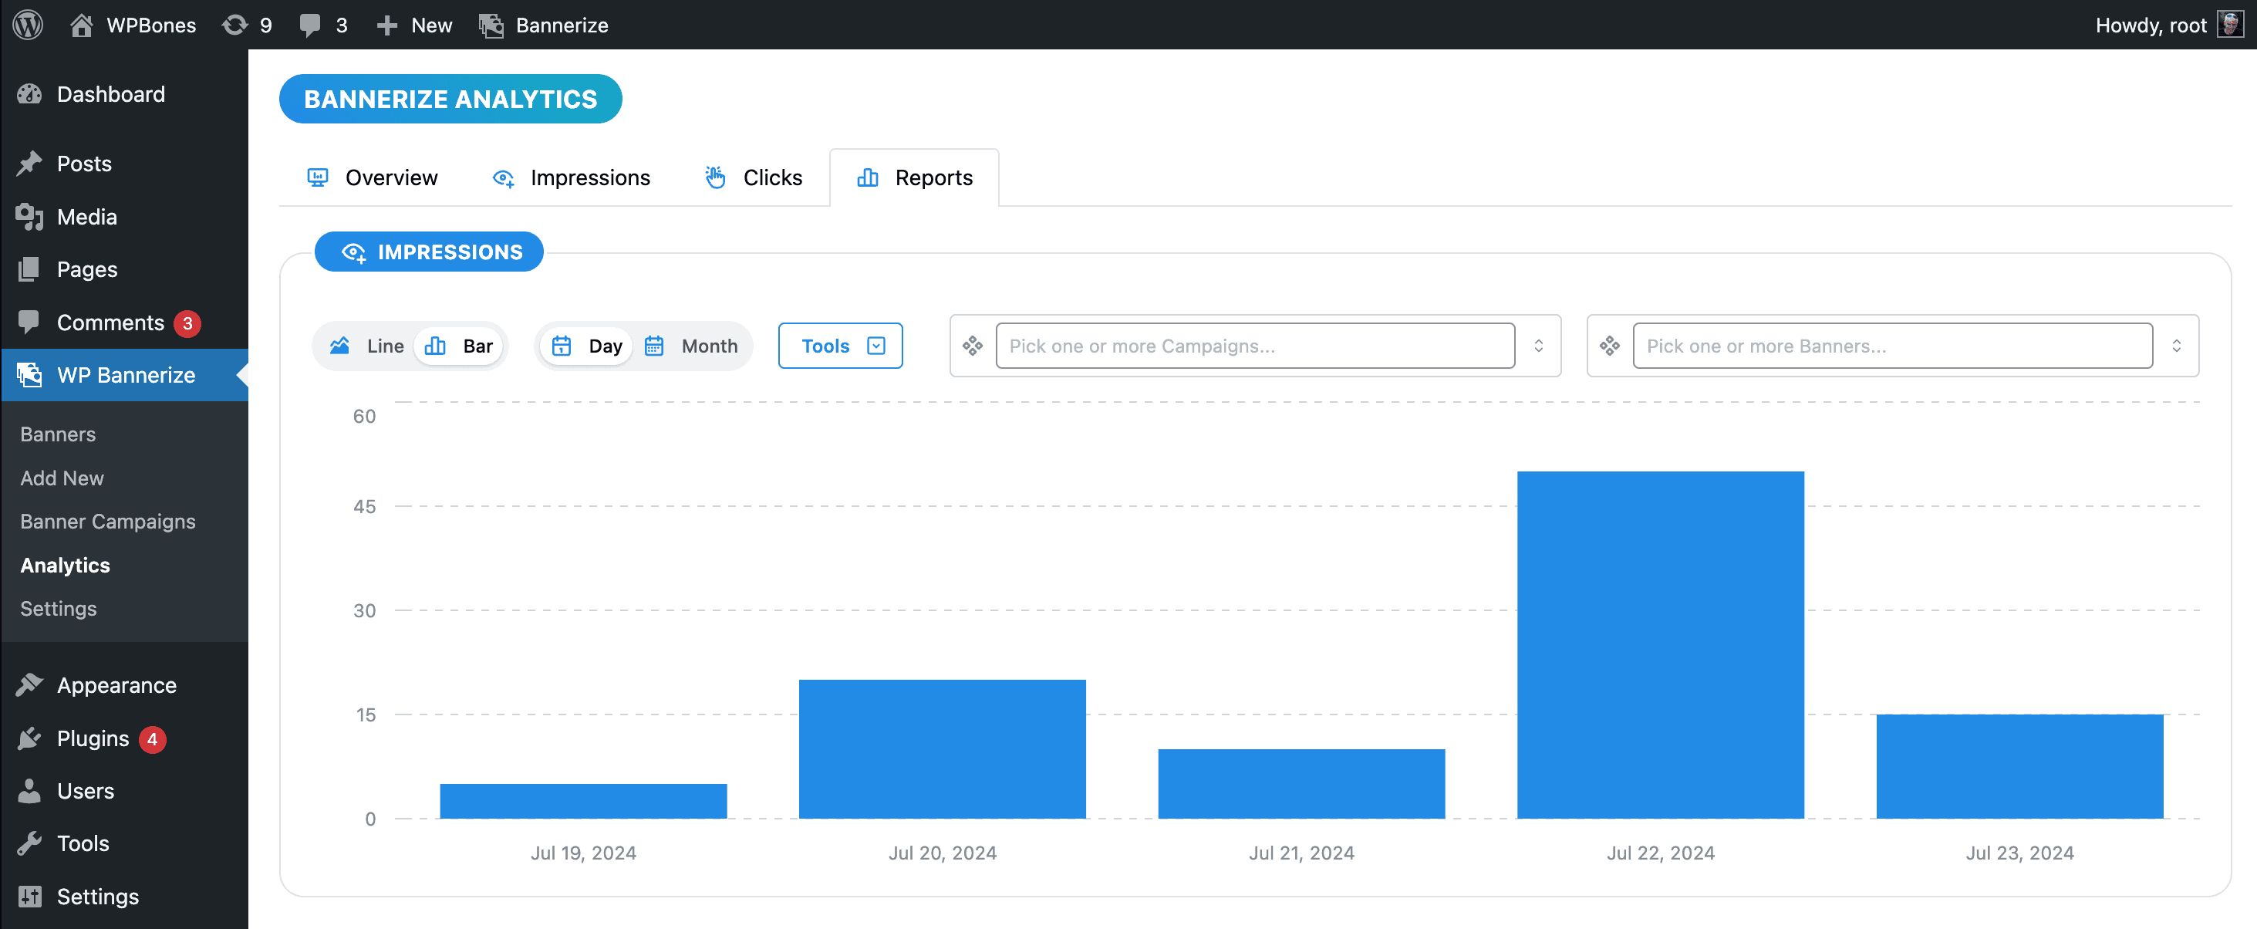Open the Tools dropdown button
This screenshot has width=2257, height=929.
pyautogui.click(x=840, y=346)
